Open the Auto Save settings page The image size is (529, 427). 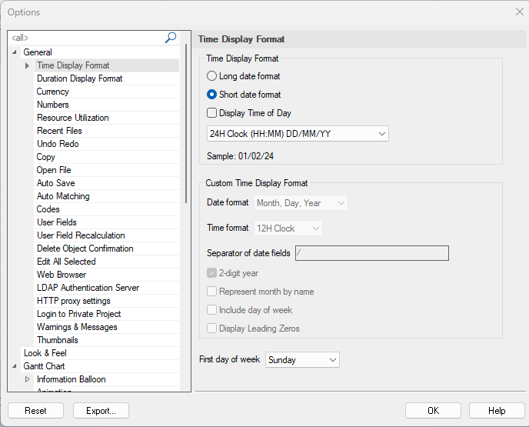tap(55, 183)
